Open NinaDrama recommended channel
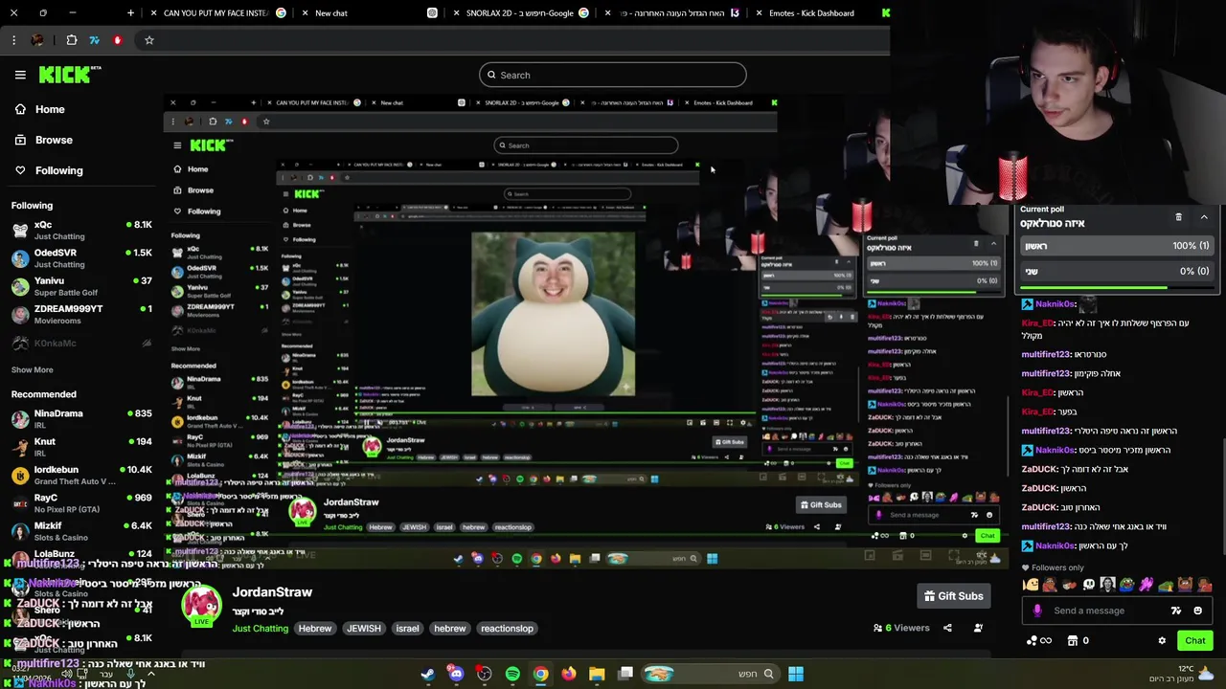This screenshot has width=1226, height=689. [x=81, y=419]
